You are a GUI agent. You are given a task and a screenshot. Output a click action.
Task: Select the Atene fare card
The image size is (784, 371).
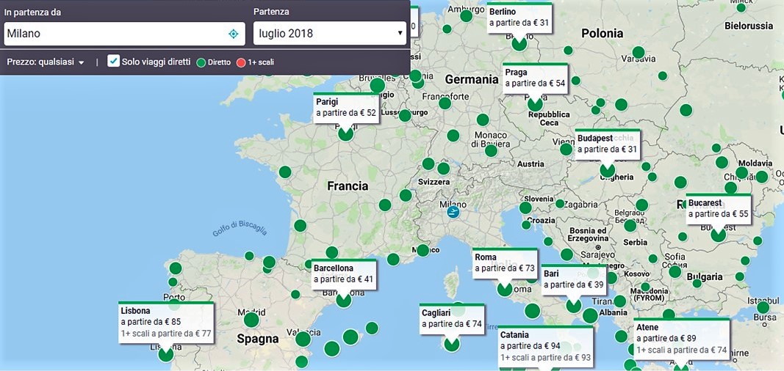(681, 339)
